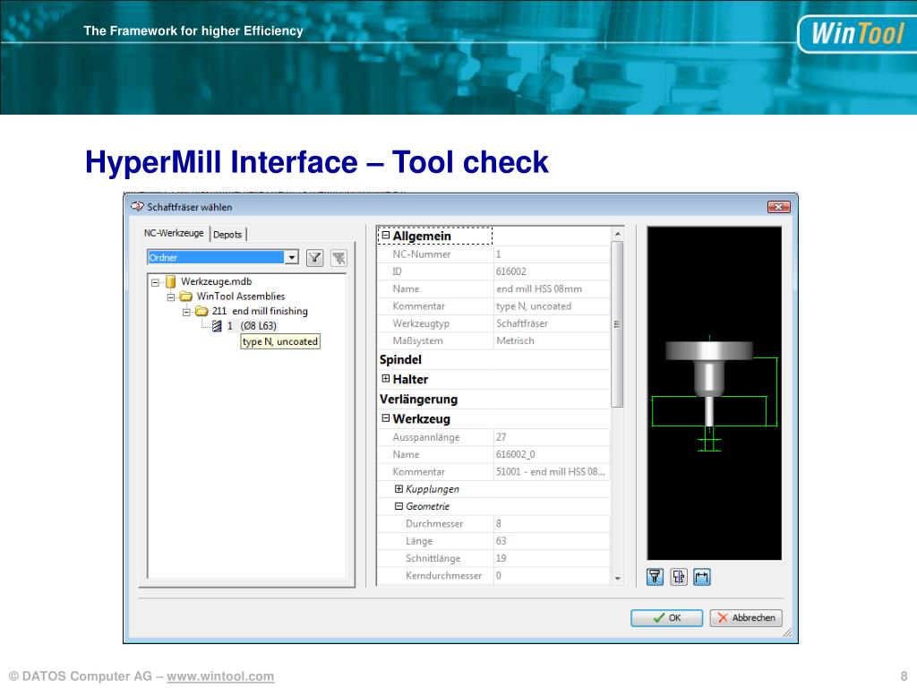Switch to the Depots tab
917x688 pixels.
pos(227,235)
